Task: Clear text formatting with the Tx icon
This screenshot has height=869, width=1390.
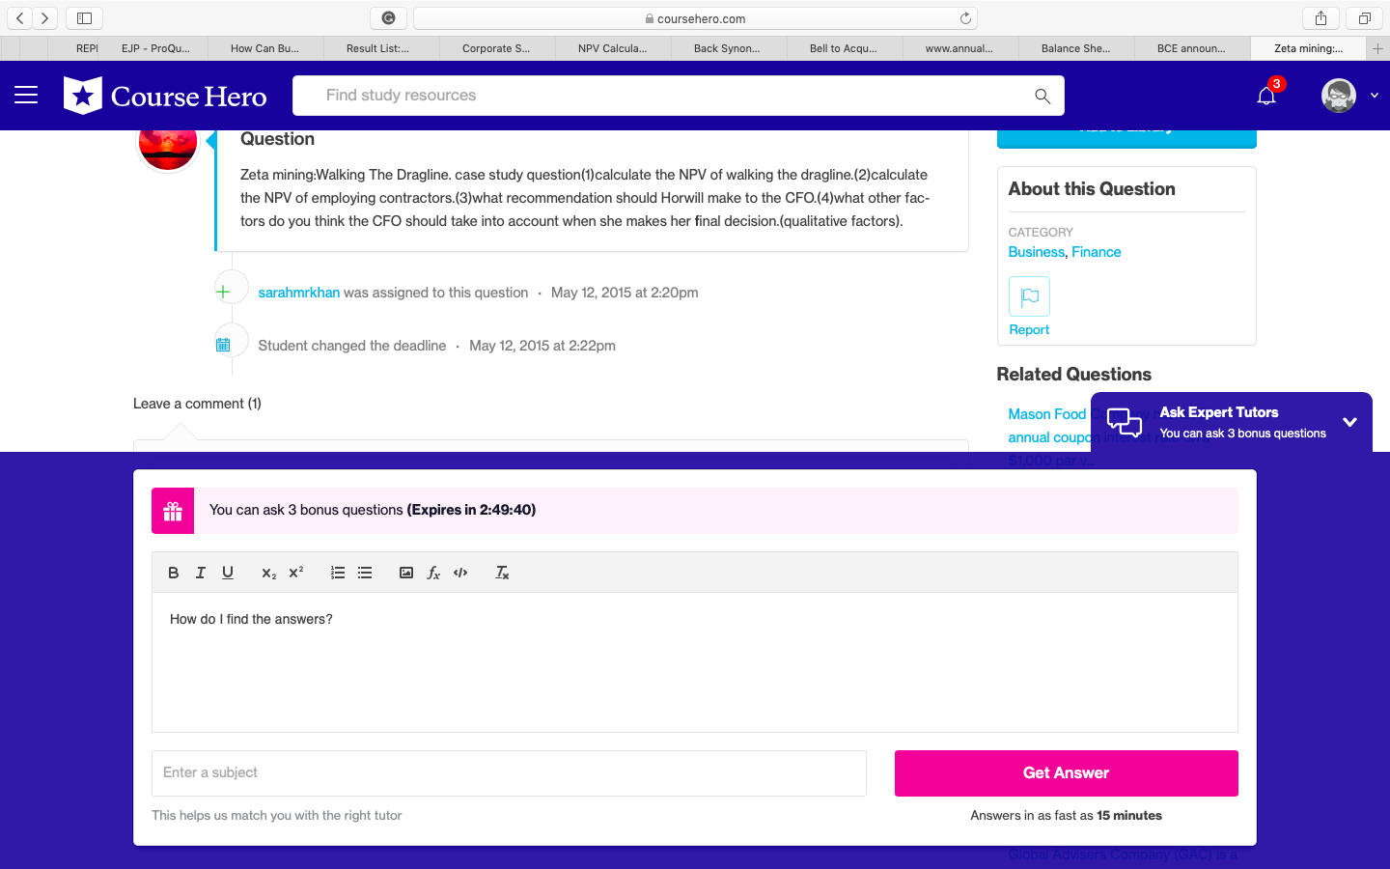Action: tap(501, 572)
